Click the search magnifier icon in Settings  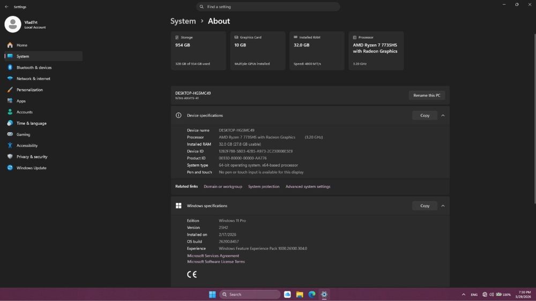202,6
